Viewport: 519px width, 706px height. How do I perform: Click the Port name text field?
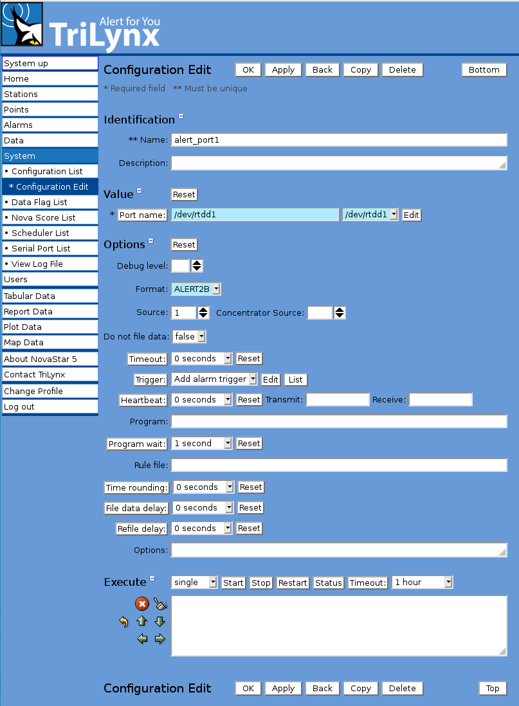tap(255, 214)
